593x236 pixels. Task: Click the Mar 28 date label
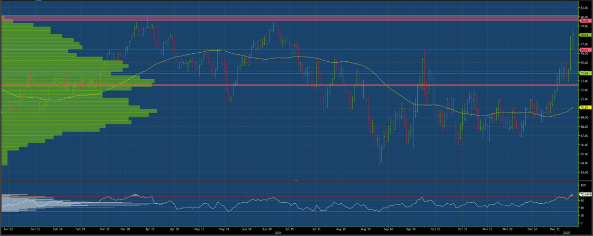click(x=124, y=229)
